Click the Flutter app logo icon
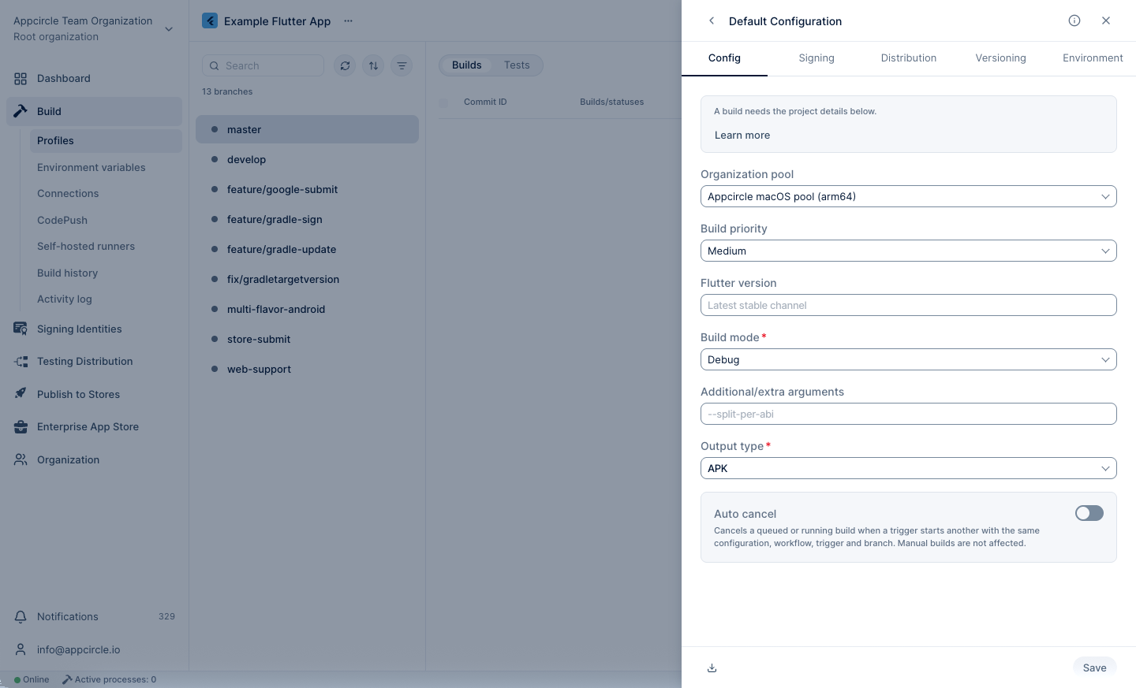The width and height of the screenshot is (1136, 688). click(x=210, y=20)
